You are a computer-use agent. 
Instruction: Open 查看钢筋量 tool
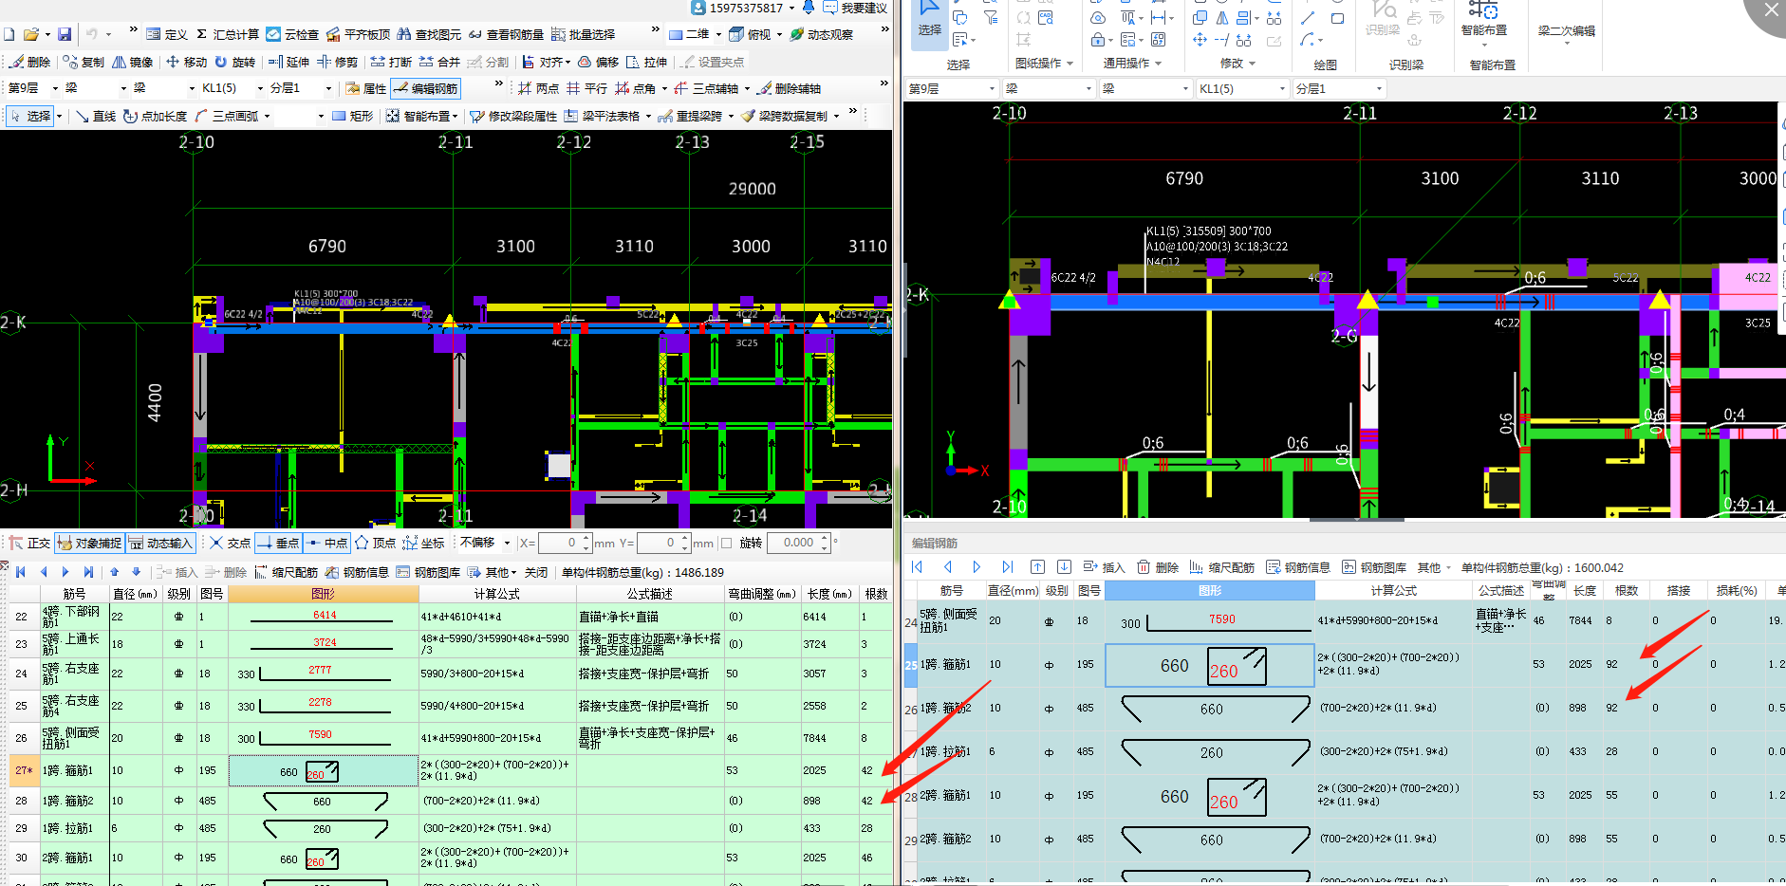506,34
